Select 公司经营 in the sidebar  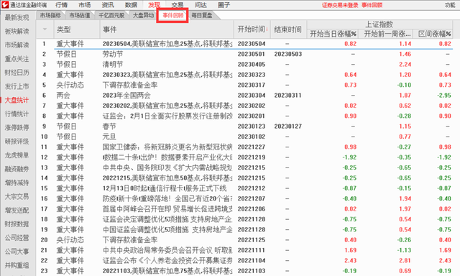[x=17, y=238]
